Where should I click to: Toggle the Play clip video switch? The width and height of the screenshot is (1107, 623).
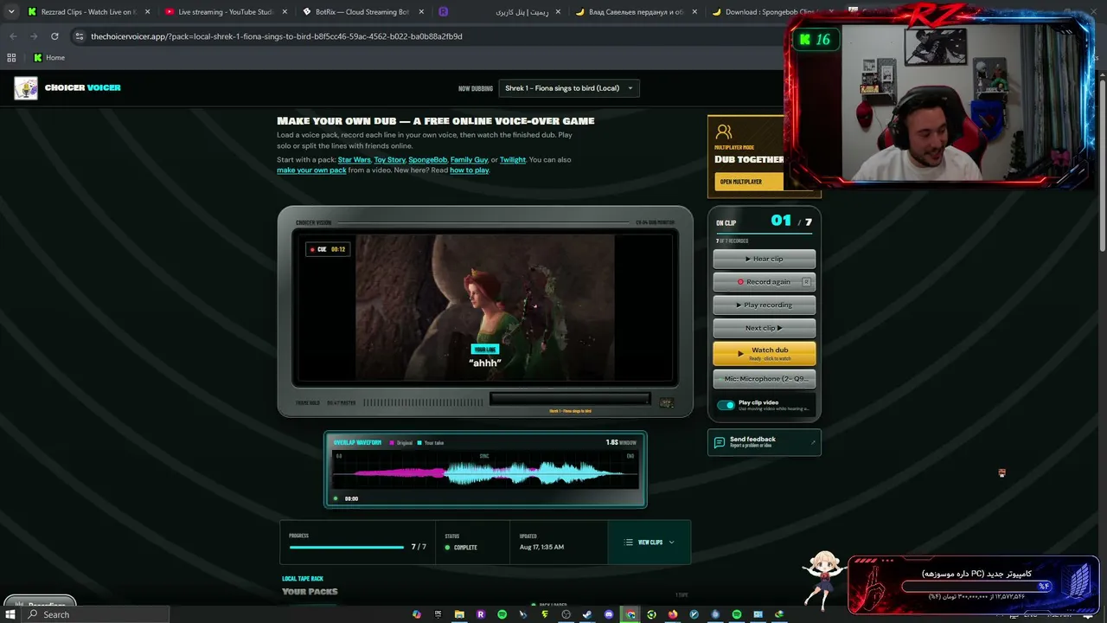(x=726, y=405)
